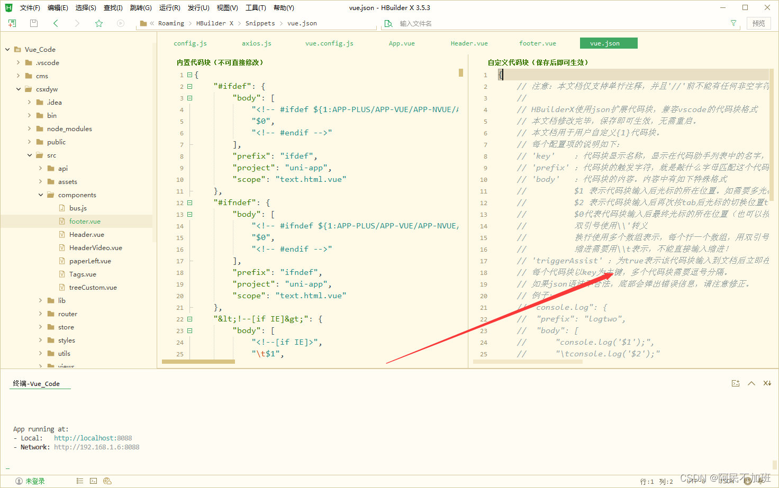Select paperLeft.vue in the file tree
Image resolution: width=779 pixels, height=488 pixels.
(90, 261)
